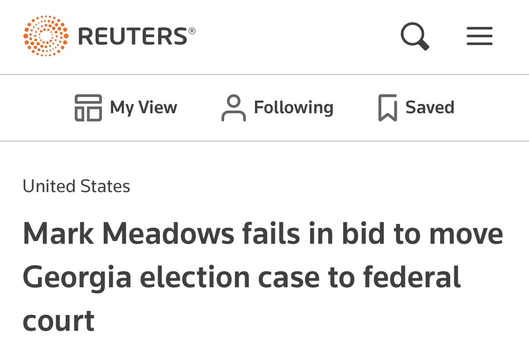Select the My View text label
This screenshot has width=529, height=348.
[x=144, y=108]
